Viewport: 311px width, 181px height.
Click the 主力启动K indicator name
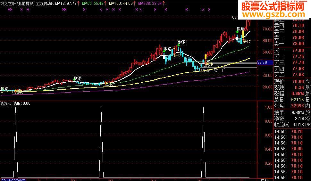[45, 4]
